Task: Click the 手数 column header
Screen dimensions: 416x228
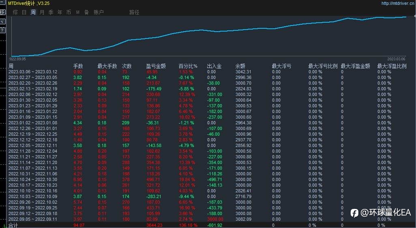Action: [x=78, y=66]
